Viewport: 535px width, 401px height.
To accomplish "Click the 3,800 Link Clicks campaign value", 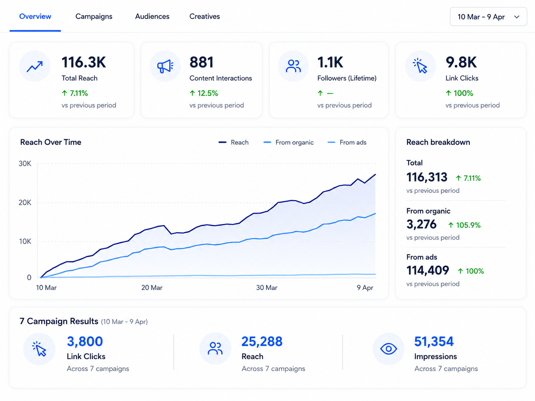I will [x=85, y=342].
